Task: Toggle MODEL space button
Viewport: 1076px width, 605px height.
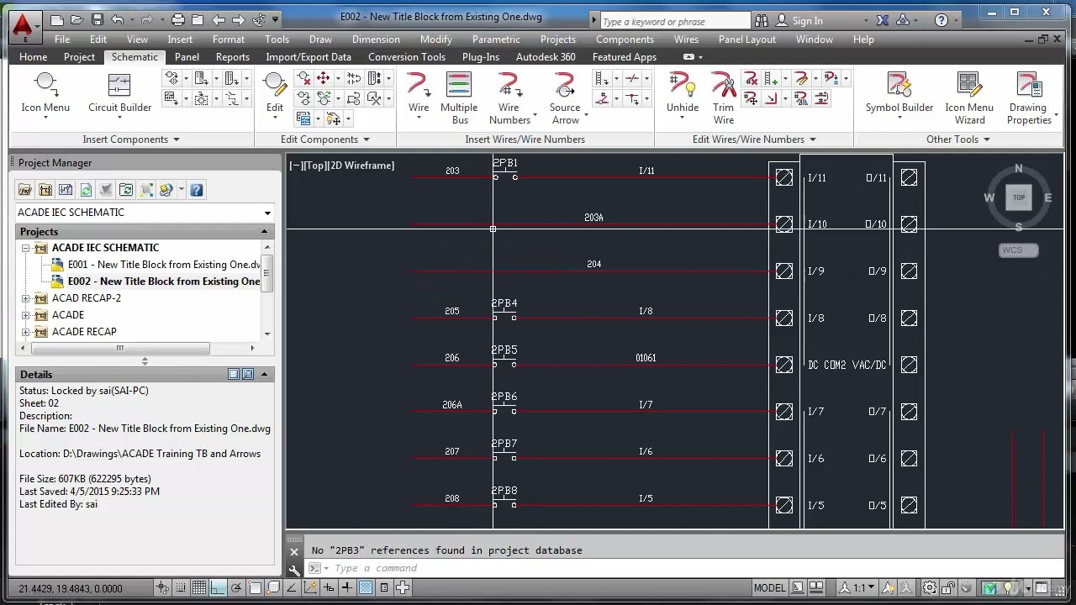Action: [x=769, y=588]
